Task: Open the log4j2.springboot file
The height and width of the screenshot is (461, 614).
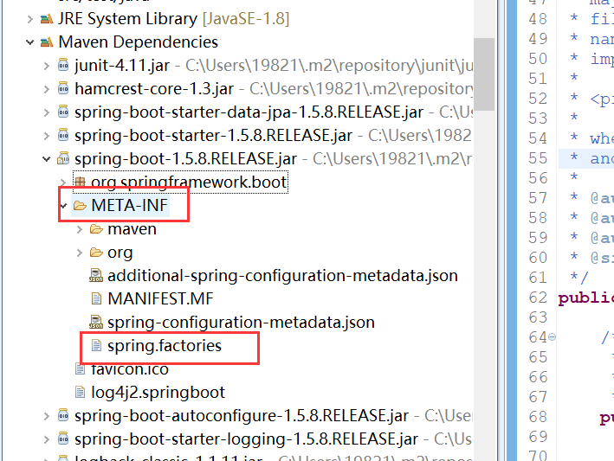Action: point(158,392)
